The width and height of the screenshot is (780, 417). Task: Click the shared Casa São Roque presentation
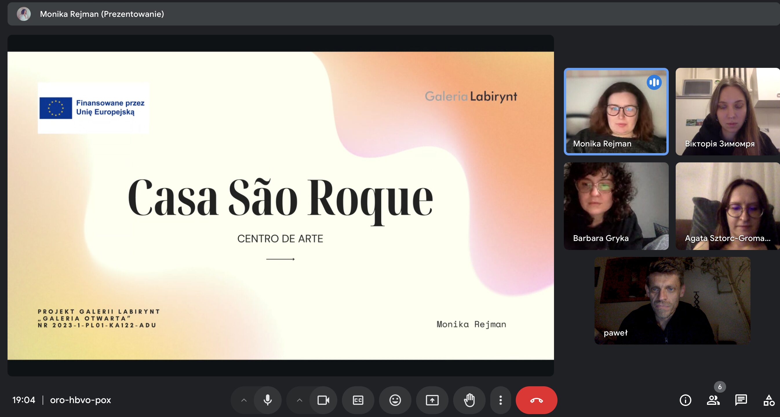pos(281,206)
